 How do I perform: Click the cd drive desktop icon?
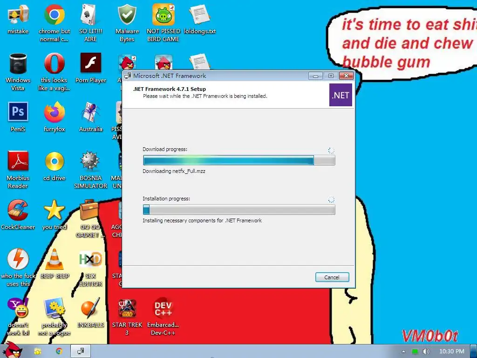[x=54, y=166]
